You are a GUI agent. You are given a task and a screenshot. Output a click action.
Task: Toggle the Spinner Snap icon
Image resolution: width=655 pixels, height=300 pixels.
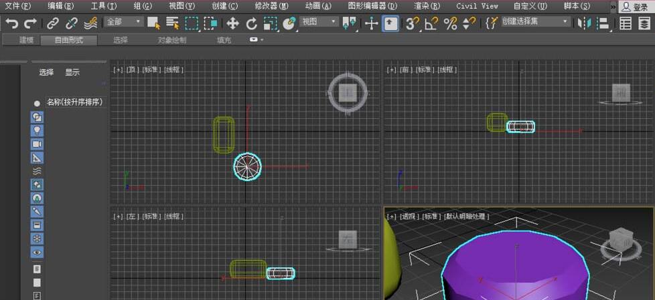point(469,24)
